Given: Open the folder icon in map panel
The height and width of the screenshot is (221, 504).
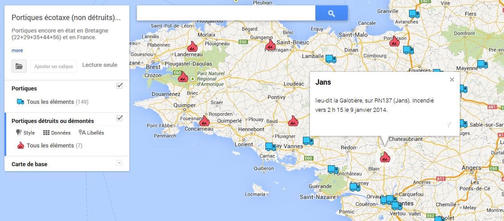Looking at the screenshot, I should point(19,66).
